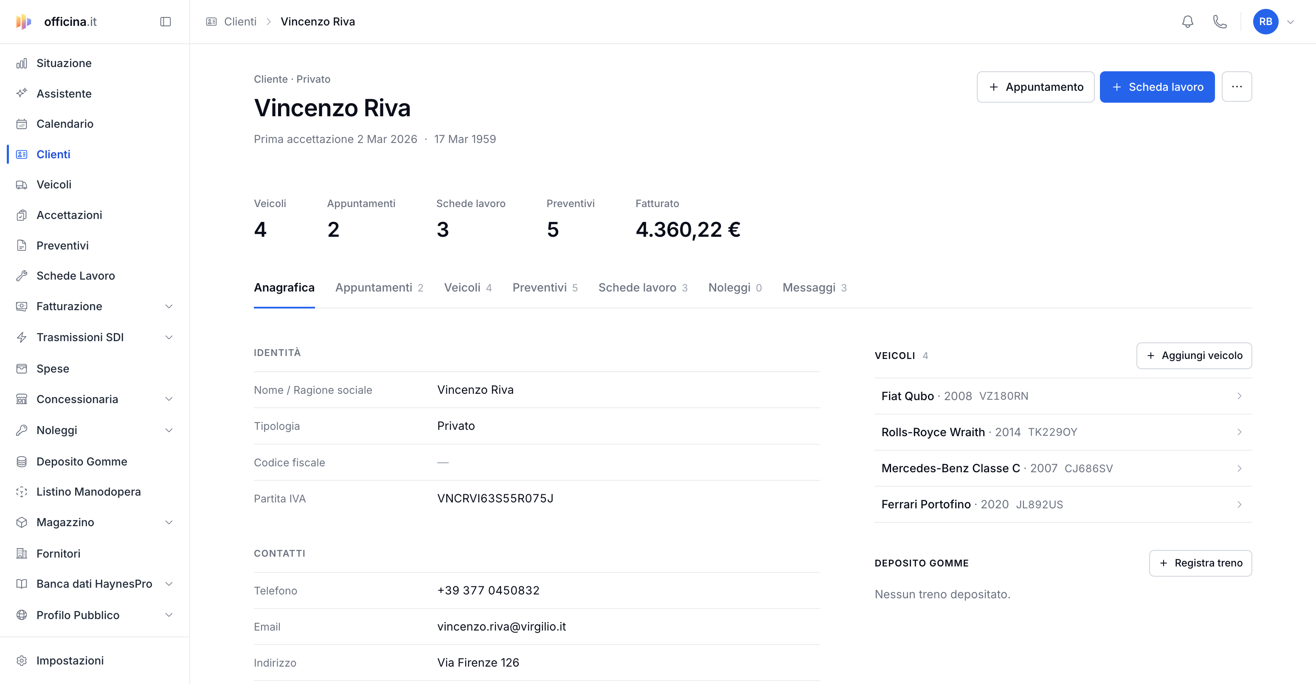Expand Profilo Pubblico chevron
The width and height of the screenshot is (1316, 684).
pyautogui.click(x=169, y=615)
